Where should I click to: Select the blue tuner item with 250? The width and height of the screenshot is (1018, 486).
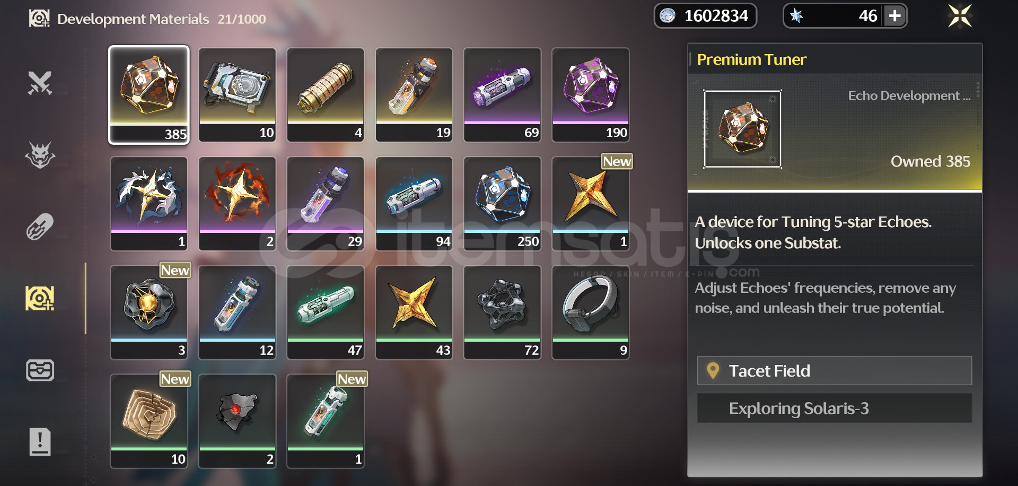[x=502, y=204]
